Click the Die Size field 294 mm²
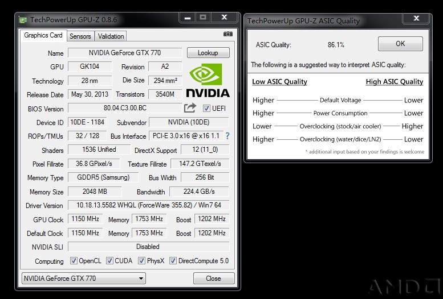The image size is (443, 299). (x=165, y=81)
